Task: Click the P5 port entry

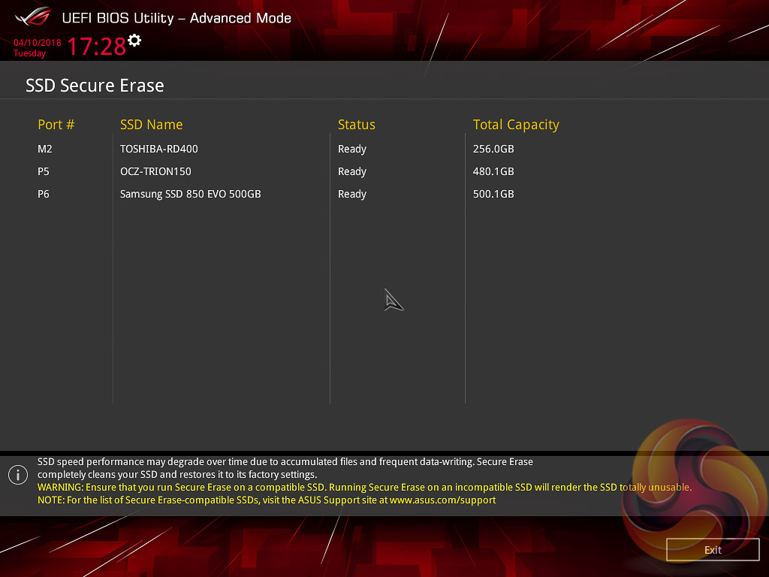Action: (x=43, y=171)
